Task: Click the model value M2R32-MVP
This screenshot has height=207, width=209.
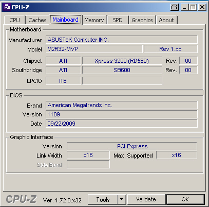Action: click(x=94, y=49)
